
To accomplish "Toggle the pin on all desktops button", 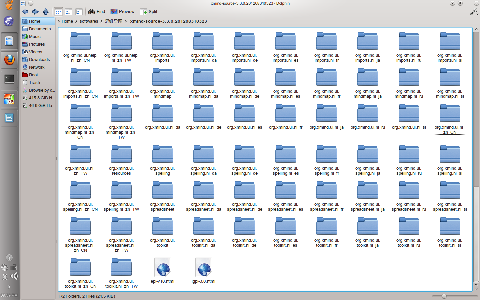I will (31, 3).
